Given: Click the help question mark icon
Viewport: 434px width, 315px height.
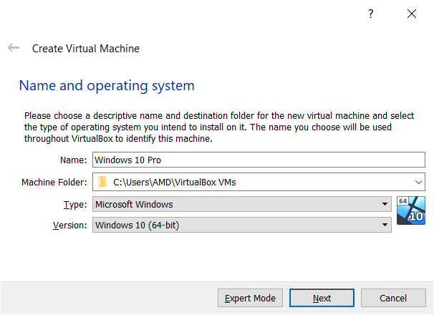Looking at the screenshot, I should coord(371,14).
